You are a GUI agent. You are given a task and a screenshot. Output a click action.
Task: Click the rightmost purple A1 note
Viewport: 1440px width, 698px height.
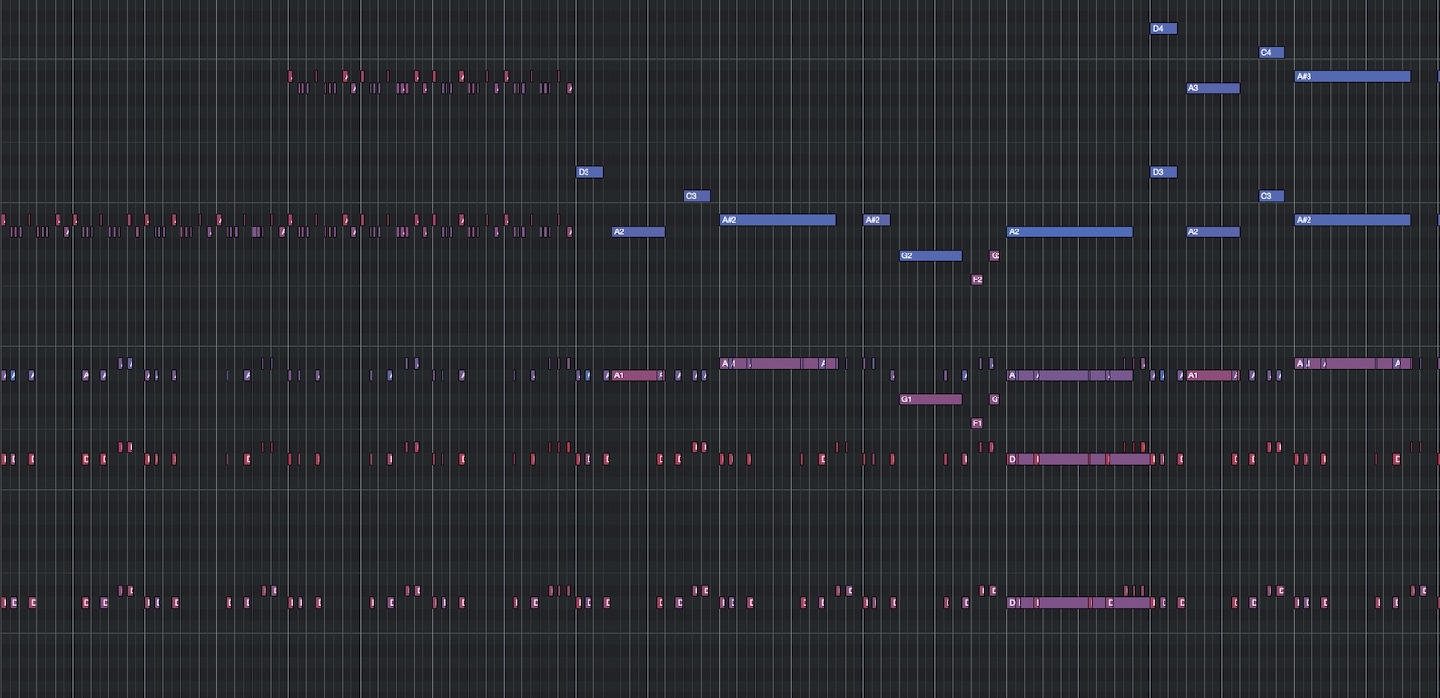tap(1210, 375)
